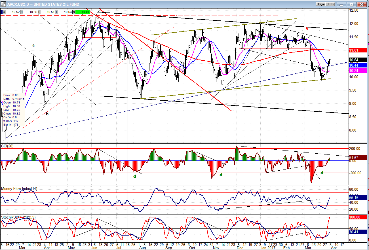369x250 pixels.
Task: Click the 12.50 price axis label
Action: [x=354, y=10]
